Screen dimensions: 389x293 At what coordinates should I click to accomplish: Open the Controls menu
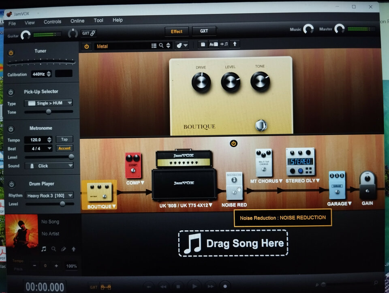click(x=52, y=21)
